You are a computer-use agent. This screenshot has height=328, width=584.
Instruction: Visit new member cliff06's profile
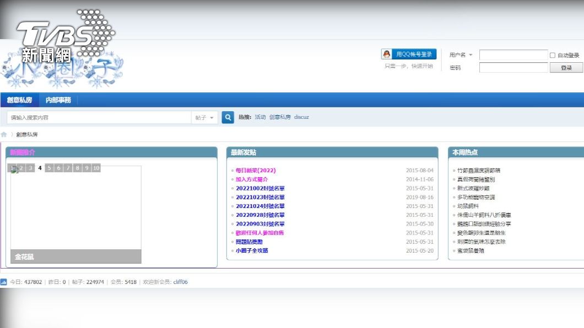[180, 282]
